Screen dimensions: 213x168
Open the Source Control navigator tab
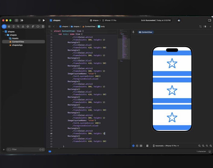(x=9, y=26)
